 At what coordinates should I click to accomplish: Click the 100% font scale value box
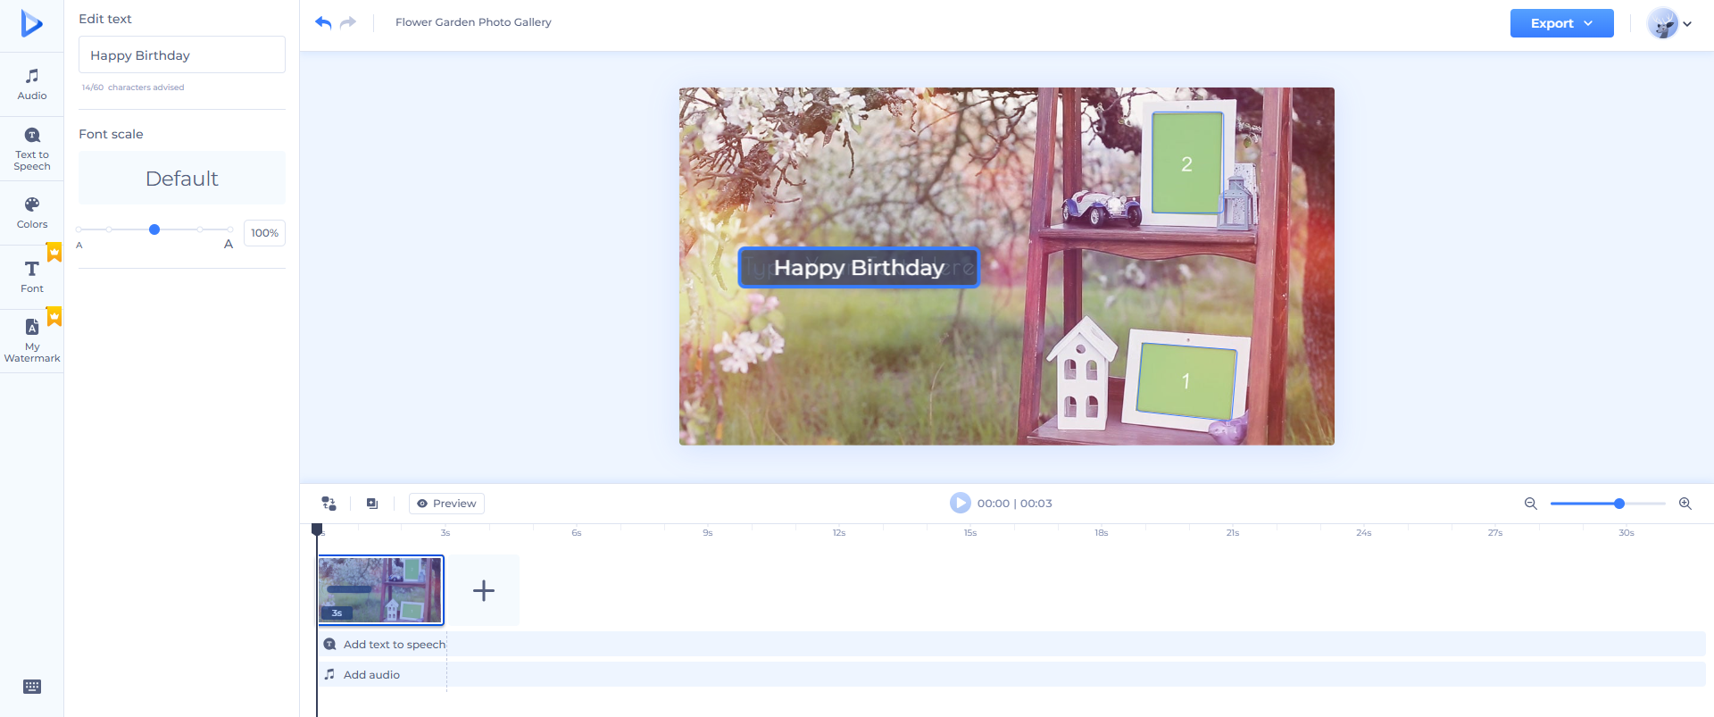[264, 233]
